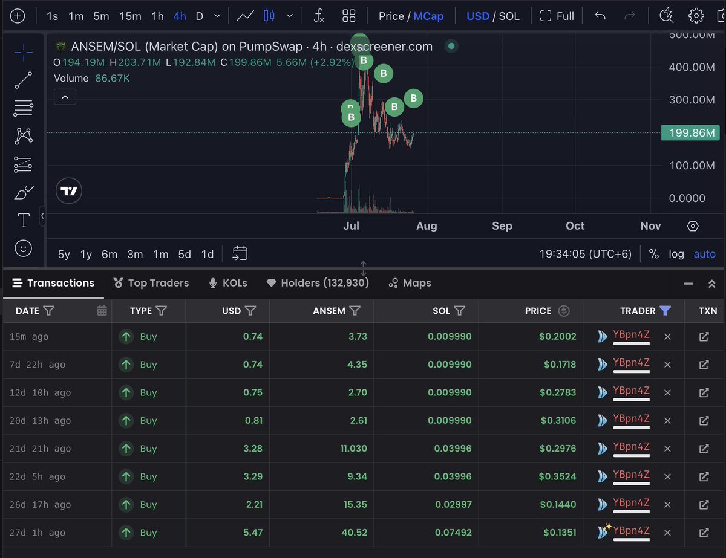726x558 pixels.
Task: Select the 4h timeframe
Action: 180,16
